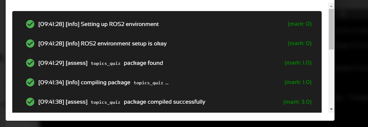The image size is (368, 127).
Task: Click the check icon on the "compiling package" row
Action: pyautogui.click(x=30, y=82)
